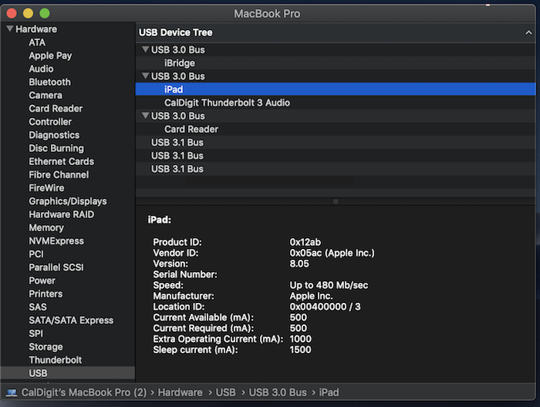540x407 pixels.
Task: Collapse the first USB 3.0 Bus triangle
Action: pyautogui.click(x=146, y=49)
